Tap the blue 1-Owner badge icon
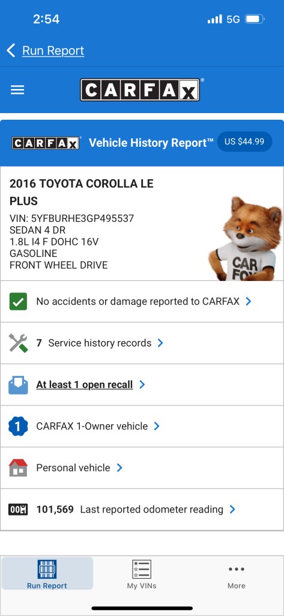284x616 pixels. tap(18, 427)
